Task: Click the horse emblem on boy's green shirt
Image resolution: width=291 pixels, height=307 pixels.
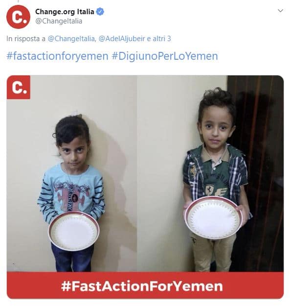Action: pyautogui.click(x=209, y=189)
